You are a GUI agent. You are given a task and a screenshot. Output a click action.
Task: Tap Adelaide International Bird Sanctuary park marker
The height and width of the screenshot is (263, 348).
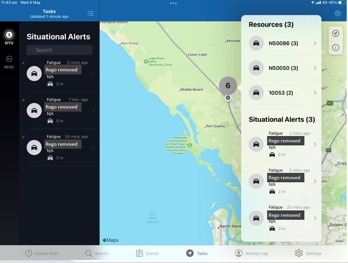coord(190,145)
